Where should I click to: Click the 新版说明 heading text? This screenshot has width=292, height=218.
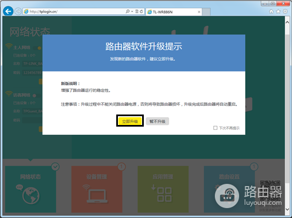tap(70, 84)
